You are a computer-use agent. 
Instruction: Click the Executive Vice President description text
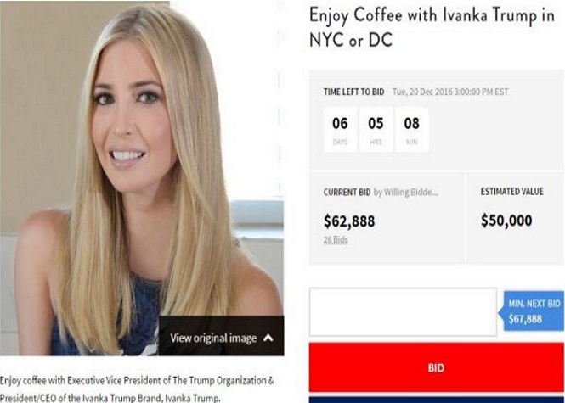[x=137, y=389]
